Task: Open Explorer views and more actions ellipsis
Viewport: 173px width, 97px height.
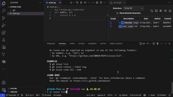Action: 40,2
